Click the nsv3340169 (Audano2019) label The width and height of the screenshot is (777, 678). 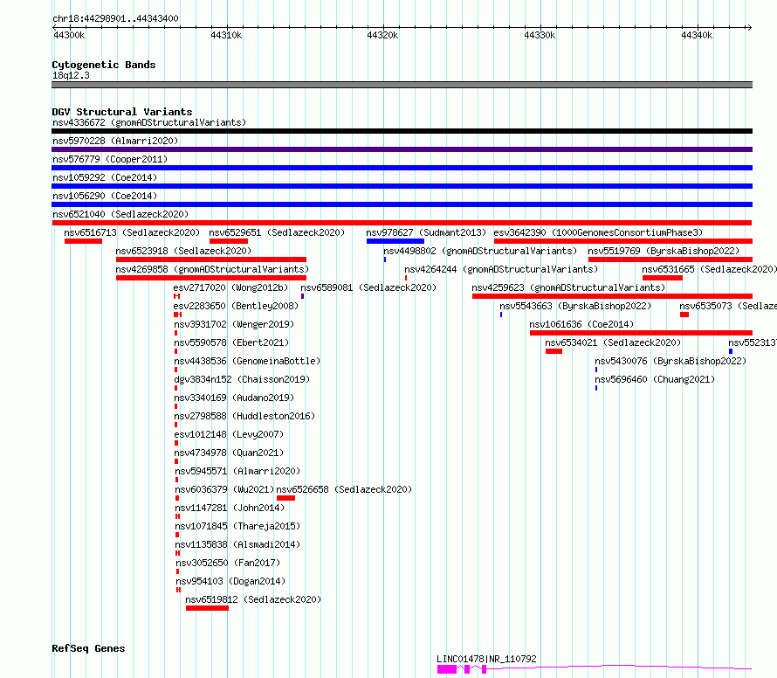tap(234, 398)
